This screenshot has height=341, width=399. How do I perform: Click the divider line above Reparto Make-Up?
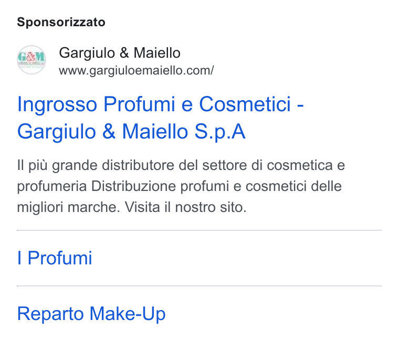[199, 286]
